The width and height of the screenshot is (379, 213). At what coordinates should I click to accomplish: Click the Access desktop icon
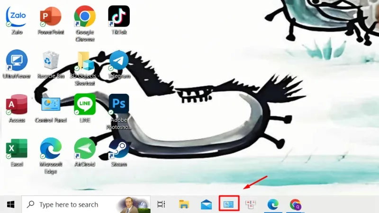click(x=17, y=105)
